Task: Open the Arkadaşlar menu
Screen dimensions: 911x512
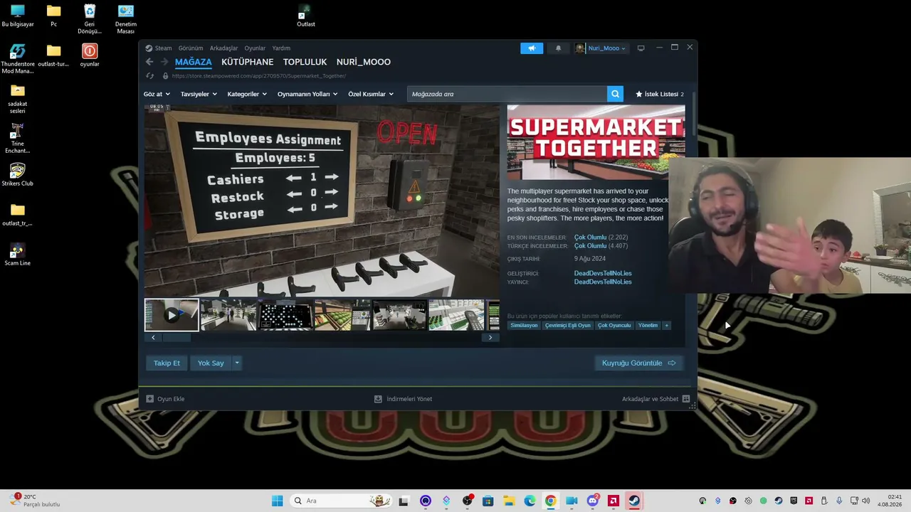Action: [223, 48]
